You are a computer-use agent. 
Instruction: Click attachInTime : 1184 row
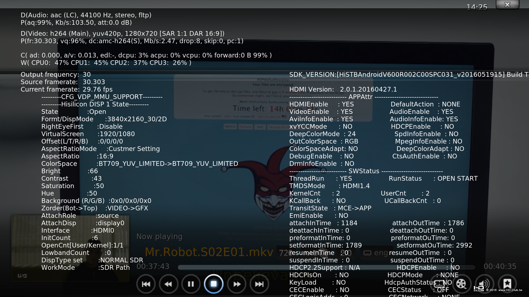[323, 223]
